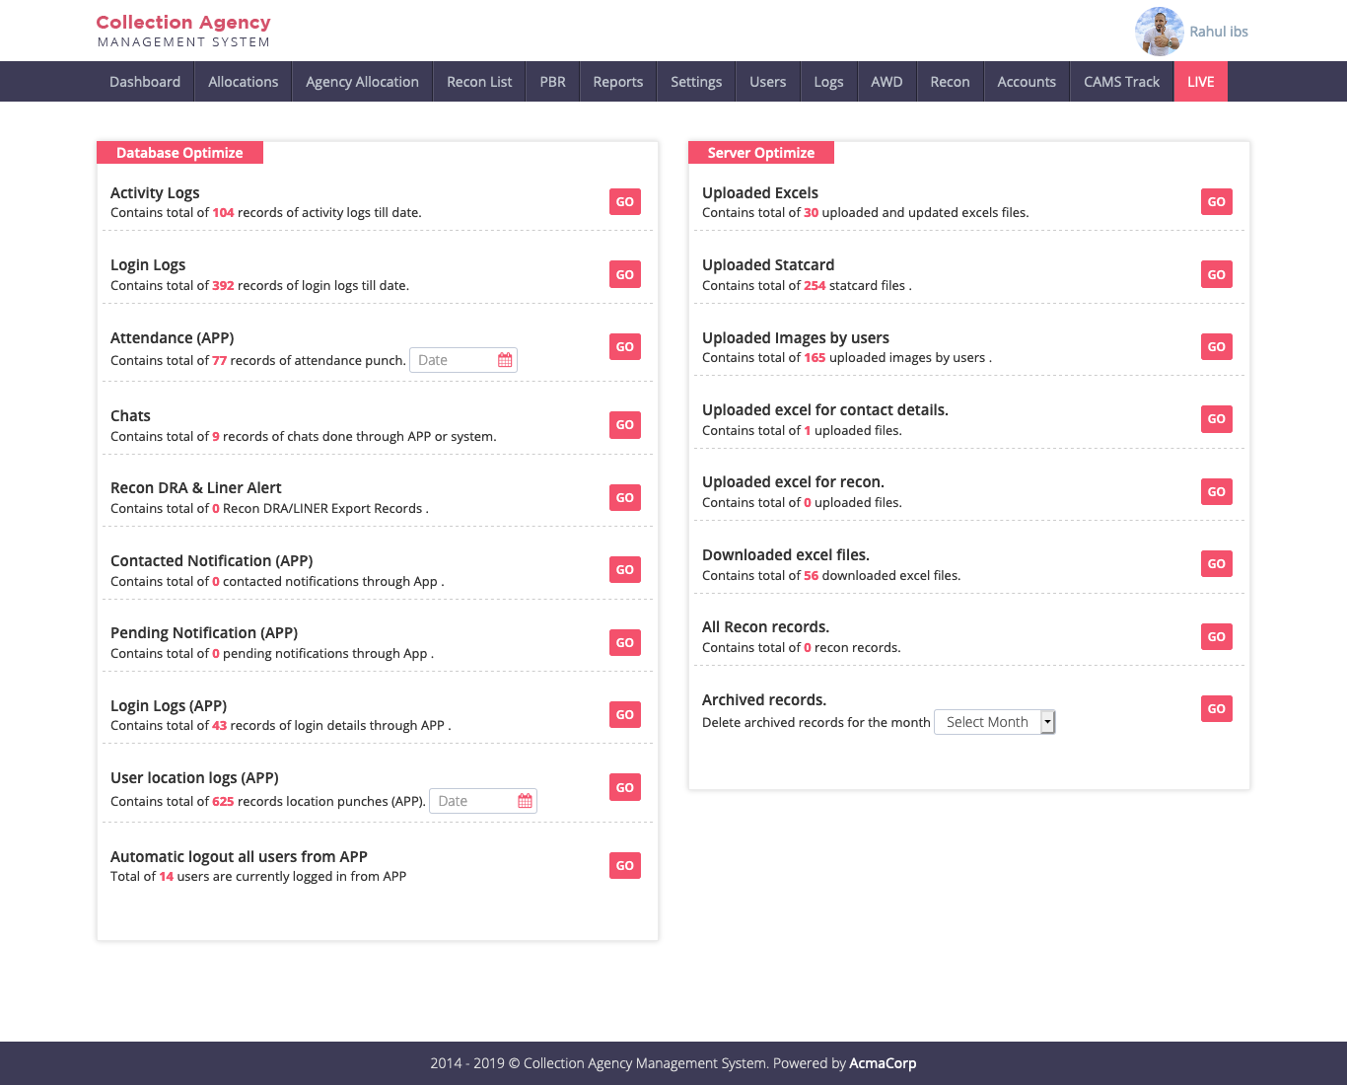This screenshot has height=1085, width=1347.
Task: Click the Collection Agency logo title
Action: 183,23
